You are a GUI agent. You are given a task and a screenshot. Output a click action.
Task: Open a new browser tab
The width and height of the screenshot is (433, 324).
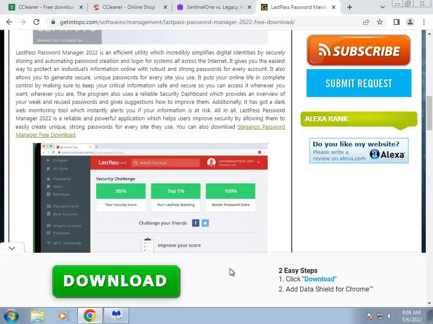(350, 8)
